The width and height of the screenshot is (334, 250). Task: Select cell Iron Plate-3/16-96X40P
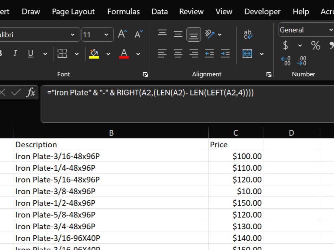pos(111,238)
